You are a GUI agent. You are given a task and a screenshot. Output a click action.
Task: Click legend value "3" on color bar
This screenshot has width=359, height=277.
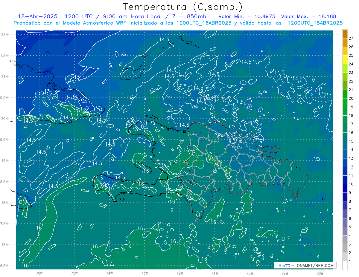(x=350, y=244)
